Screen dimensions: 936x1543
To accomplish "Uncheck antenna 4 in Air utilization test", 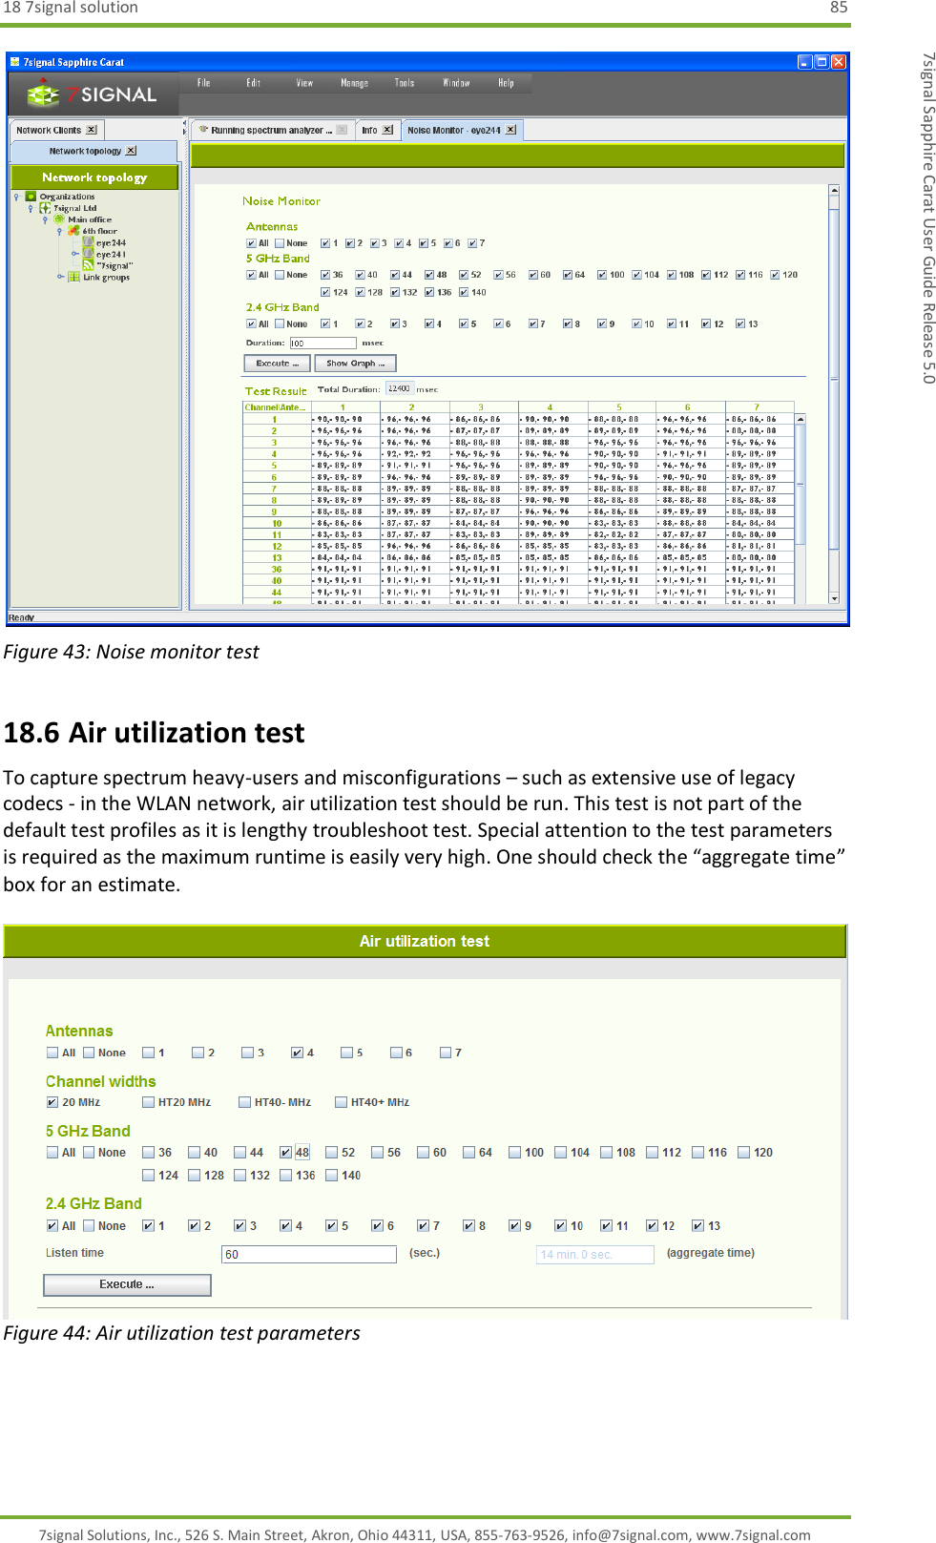I will (297, 1053).
